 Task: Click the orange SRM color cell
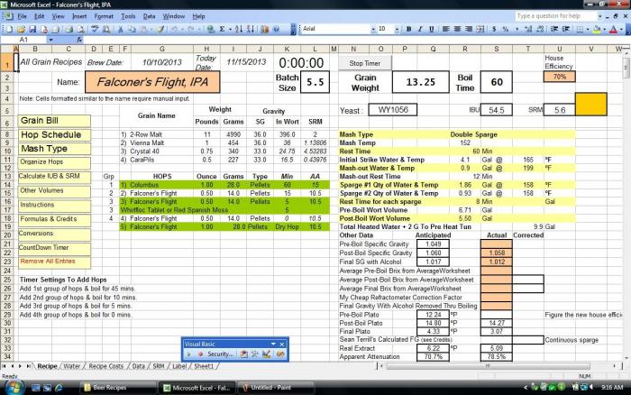591,105
